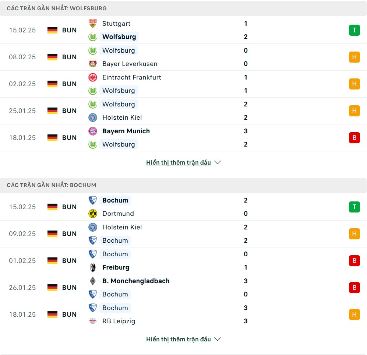Viewport: 367px width, 355px height.
Task: Click green T badge for Stuttgart match
Action: click(354, 30)
